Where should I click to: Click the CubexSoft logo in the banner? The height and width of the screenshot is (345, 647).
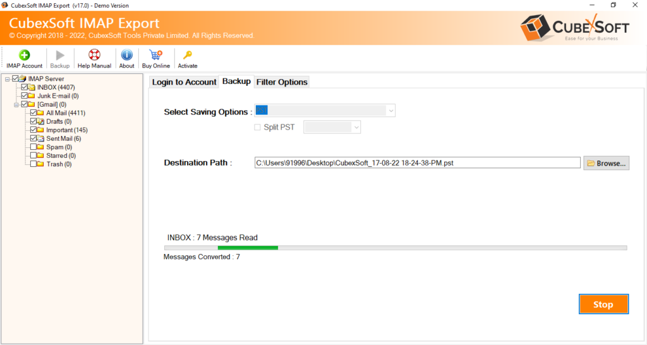[574, 27]
